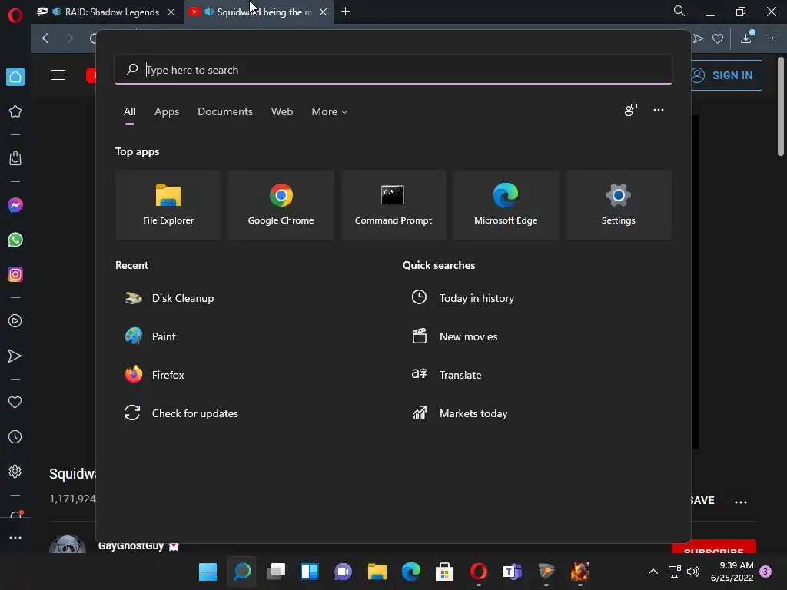787x590 pixels.
Task: Open Widgets from taskbar
Action: coord(309,572)
